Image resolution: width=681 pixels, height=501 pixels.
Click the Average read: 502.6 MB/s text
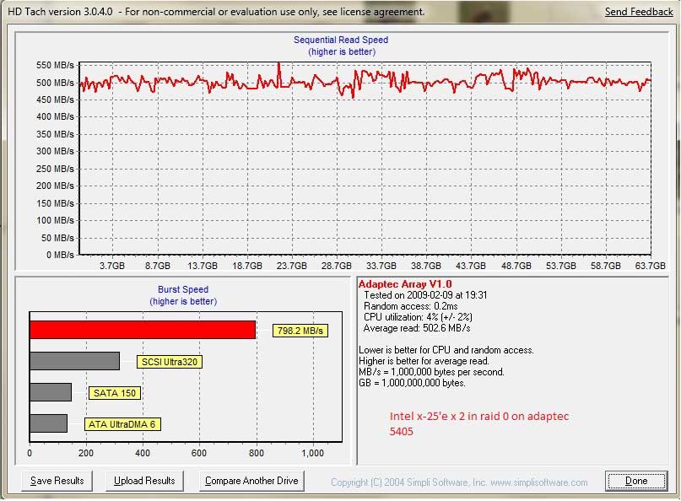coord(417,328)
